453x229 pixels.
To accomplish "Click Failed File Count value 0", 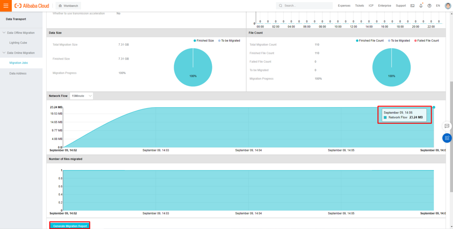I will (x=316, y=61).
